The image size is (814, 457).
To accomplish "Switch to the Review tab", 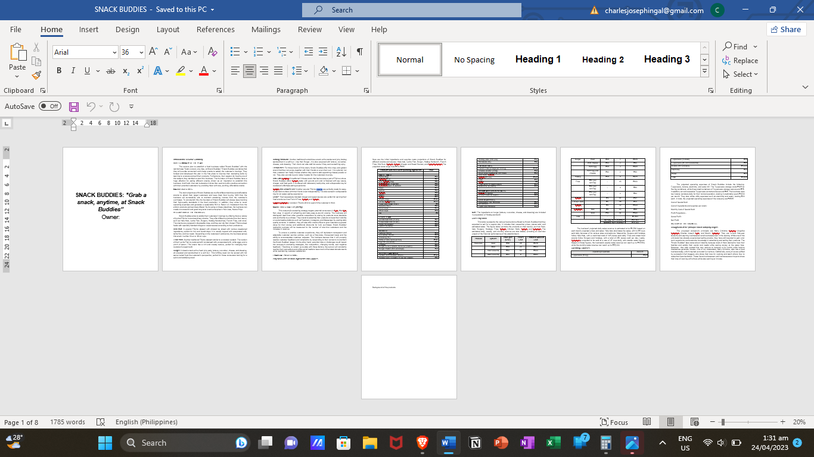I will click(x=310, y=29).
